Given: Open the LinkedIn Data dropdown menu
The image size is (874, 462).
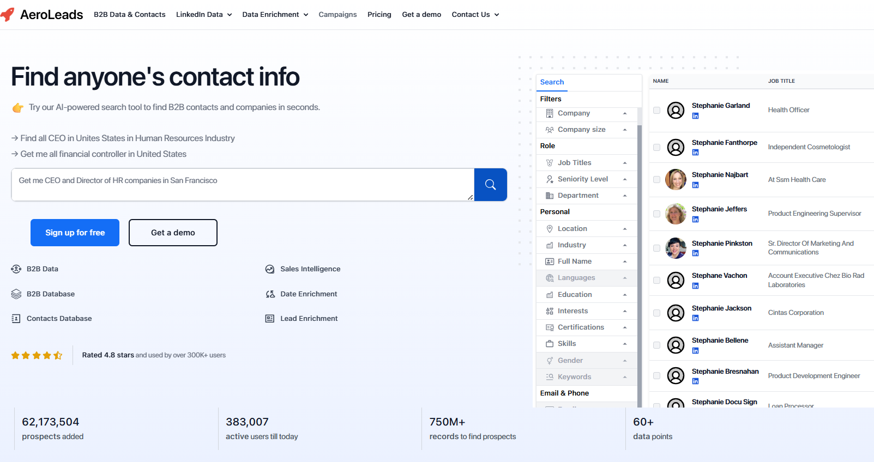Looking at the screenshot, I should (x=204, y=15).
